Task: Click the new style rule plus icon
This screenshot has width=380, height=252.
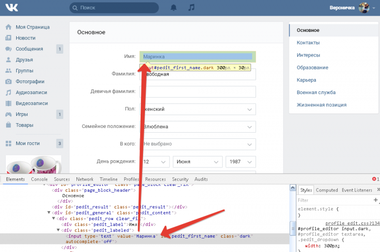Action: click(375, 200)
